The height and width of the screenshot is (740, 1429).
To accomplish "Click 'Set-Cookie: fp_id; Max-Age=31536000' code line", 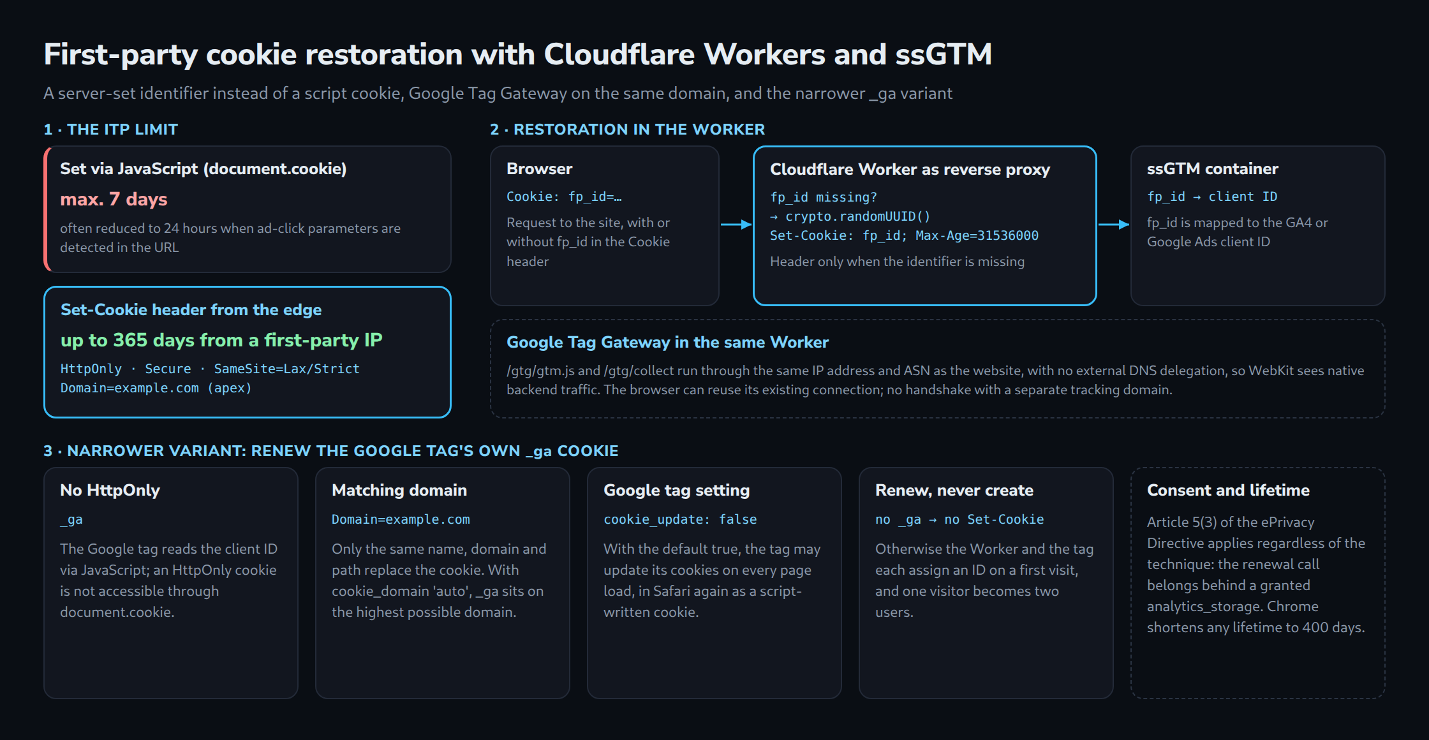I will 904,235.
